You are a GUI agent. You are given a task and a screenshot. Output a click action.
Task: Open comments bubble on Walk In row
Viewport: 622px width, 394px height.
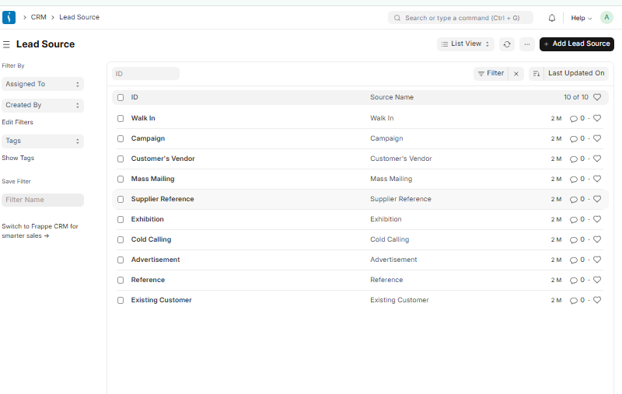574,119
